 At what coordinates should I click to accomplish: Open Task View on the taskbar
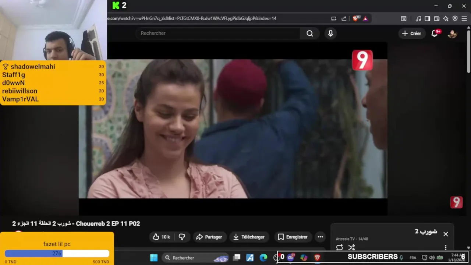click(237, 258)
